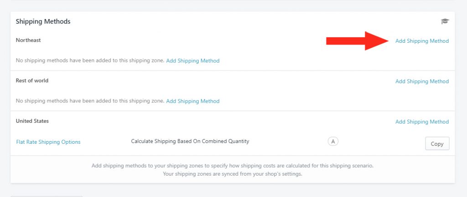Add Shipping Method at right of Rest of world

[422, 81]
